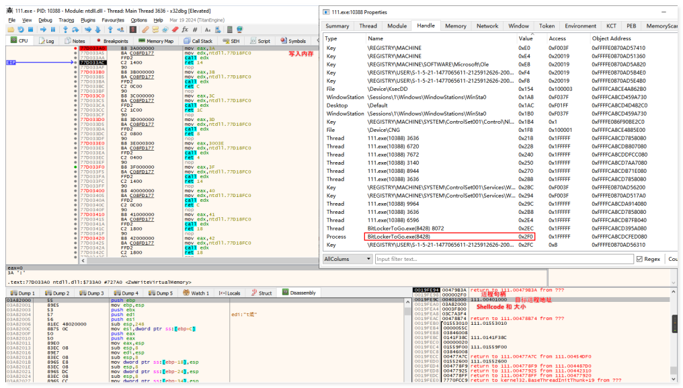Toggle breakpoint dot at address 77D033C0
Screen dimensions: 683x388
(75, 95)
